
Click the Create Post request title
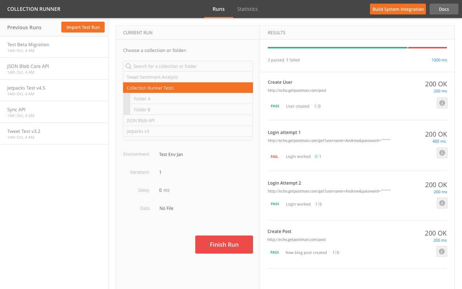(279, 232)
